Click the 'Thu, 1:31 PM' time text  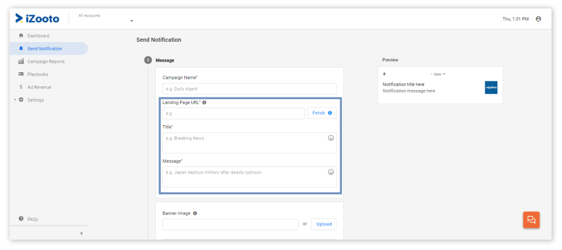(515, 19)
